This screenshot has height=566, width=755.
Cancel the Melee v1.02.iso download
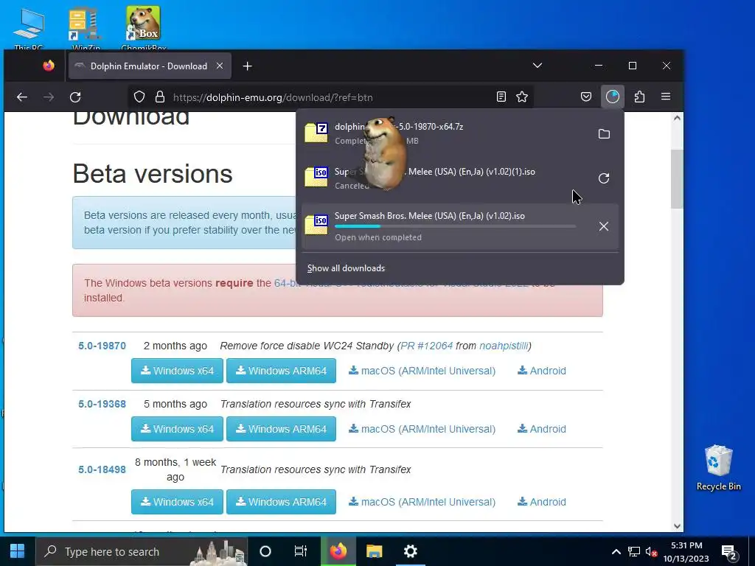[604, 226]
